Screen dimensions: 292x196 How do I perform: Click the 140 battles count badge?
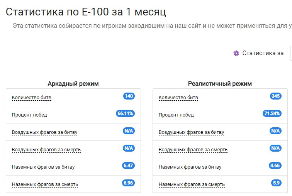coord(129,96)
